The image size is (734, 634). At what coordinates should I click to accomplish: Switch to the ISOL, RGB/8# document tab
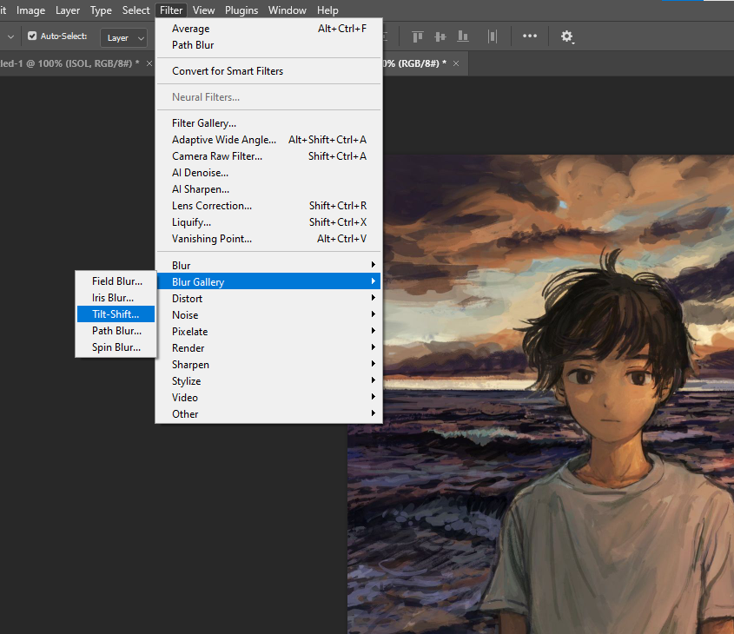tap(69, 63)
